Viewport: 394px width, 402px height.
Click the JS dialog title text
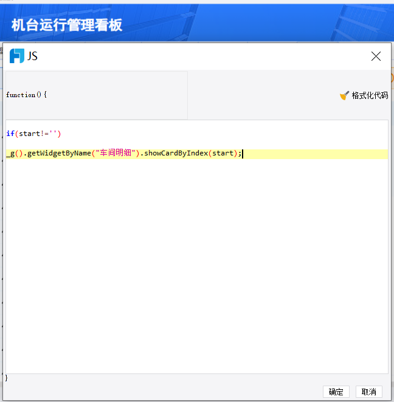[x=33, y=56]
